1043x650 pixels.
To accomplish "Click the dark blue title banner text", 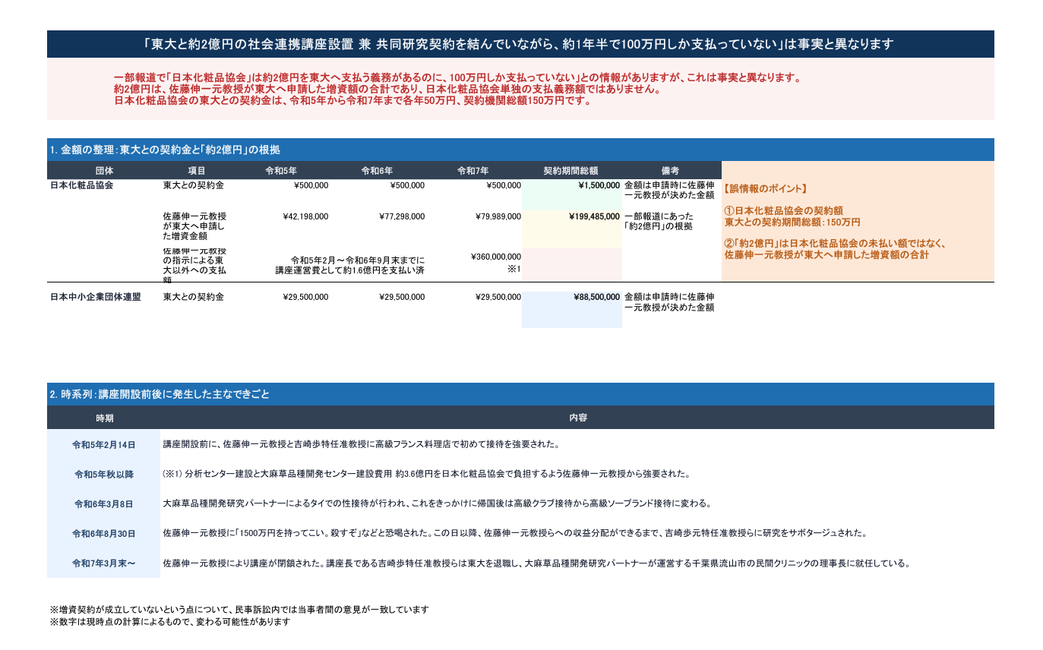I will point(520,44).
